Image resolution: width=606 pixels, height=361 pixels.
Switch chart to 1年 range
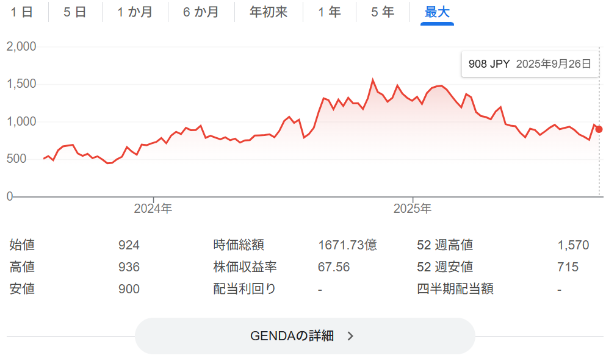(x=330, y=12)
